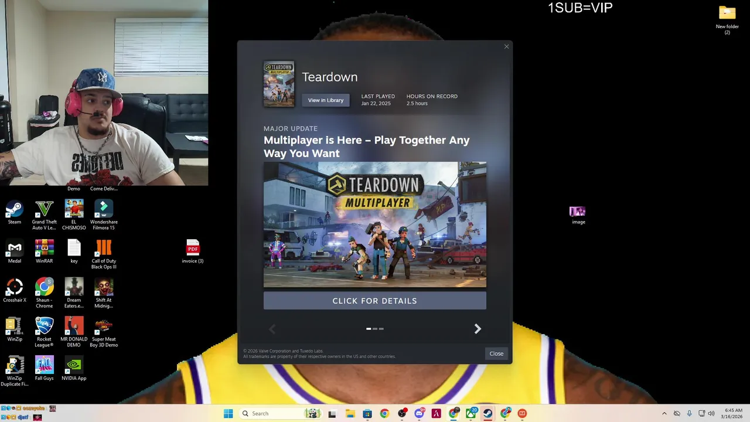
Task: Open Microsoft Store from the taskbar
Action: click(367, 414)
